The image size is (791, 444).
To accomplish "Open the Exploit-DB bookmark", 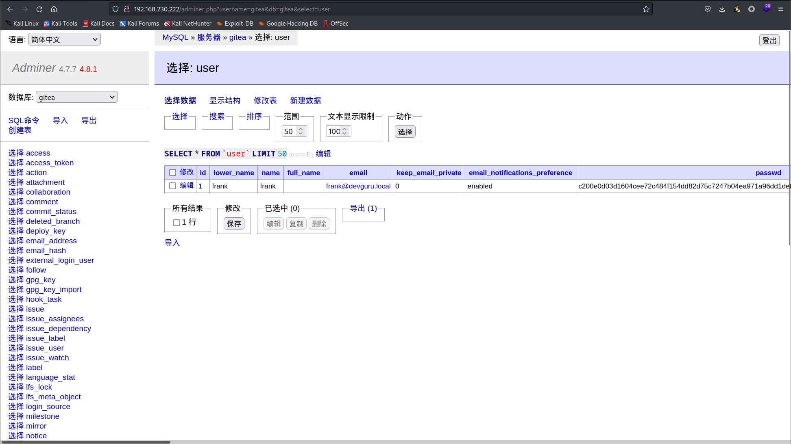I will tap(235, 24).
